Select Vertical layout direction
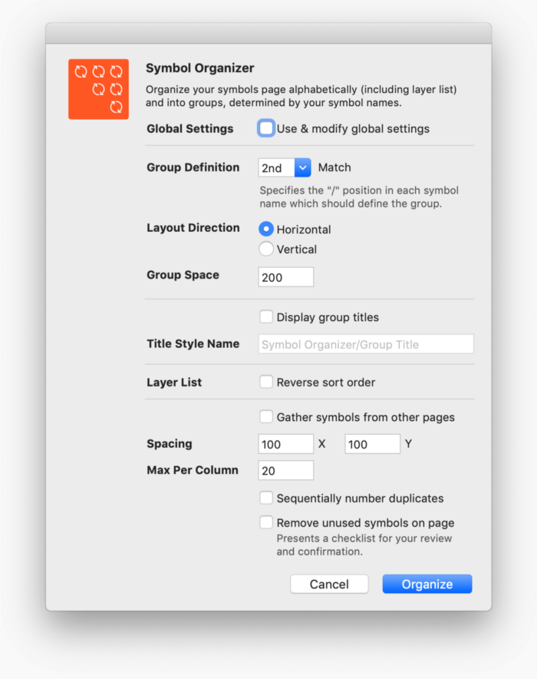The height and width of the screenshot is (679, 537). point(266,249)
